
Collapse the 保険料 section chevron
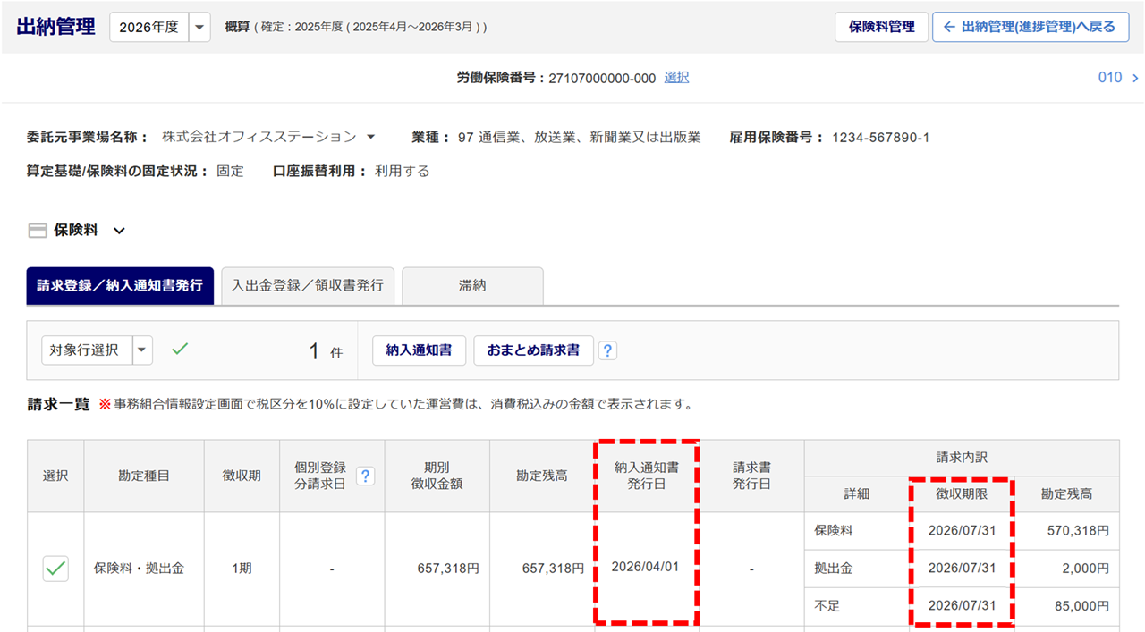click(x=119, y=231)
